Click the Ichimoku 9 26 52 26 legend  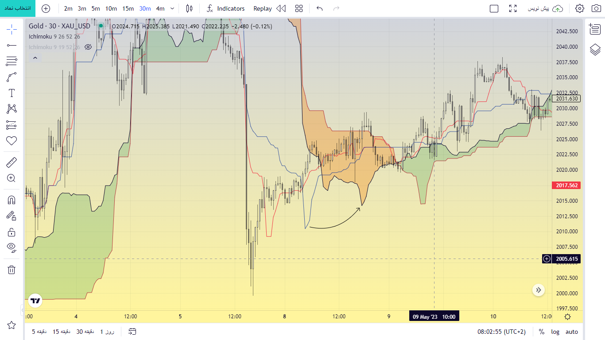tap(54, 36)
